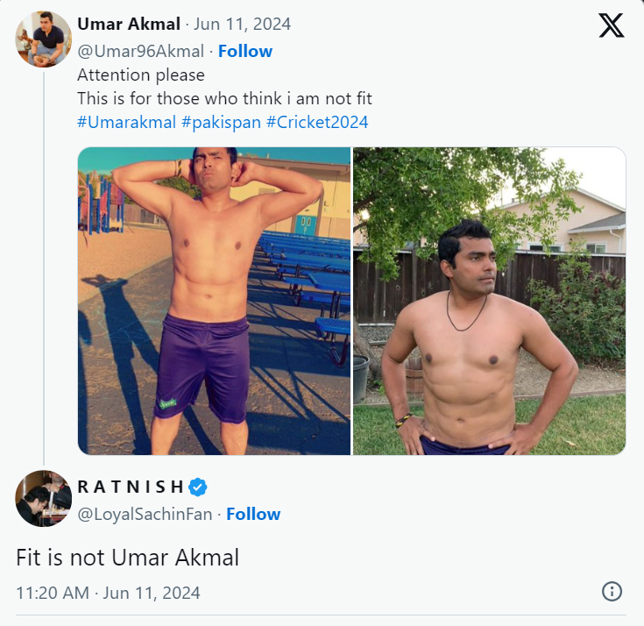
Task: Open the #pakispan hashtag
Action: (x=221, y=122)
